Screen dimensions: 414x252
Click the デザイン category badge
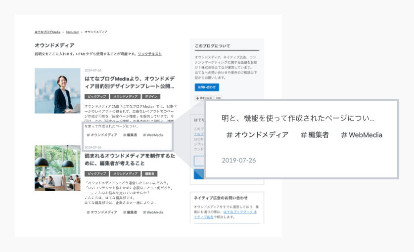tap(151, 97)
